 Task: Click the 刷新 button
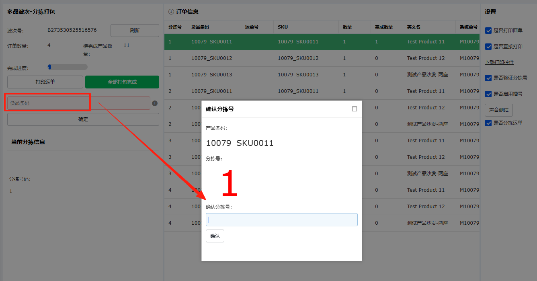pyautogui.click(x=135, y=31)
